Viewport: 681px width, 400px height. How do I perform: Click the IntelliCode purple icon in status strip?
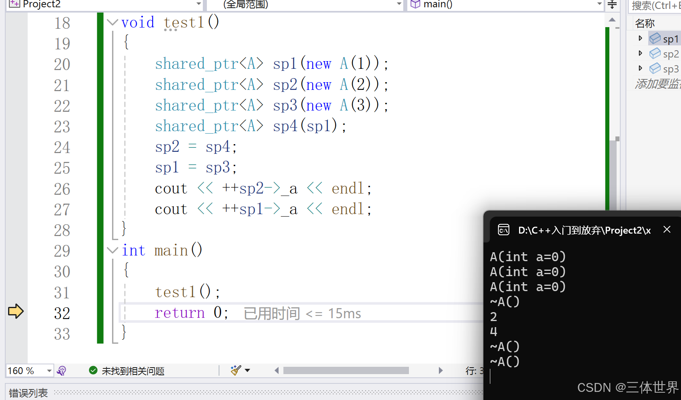click(62, 370)
